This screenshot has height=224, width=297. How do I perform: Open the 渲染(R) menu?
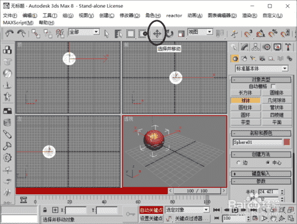click(x=249, y=15)
